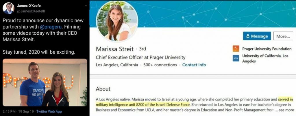Click the Message button
The image size is (296, 116).
click(257, 36)
